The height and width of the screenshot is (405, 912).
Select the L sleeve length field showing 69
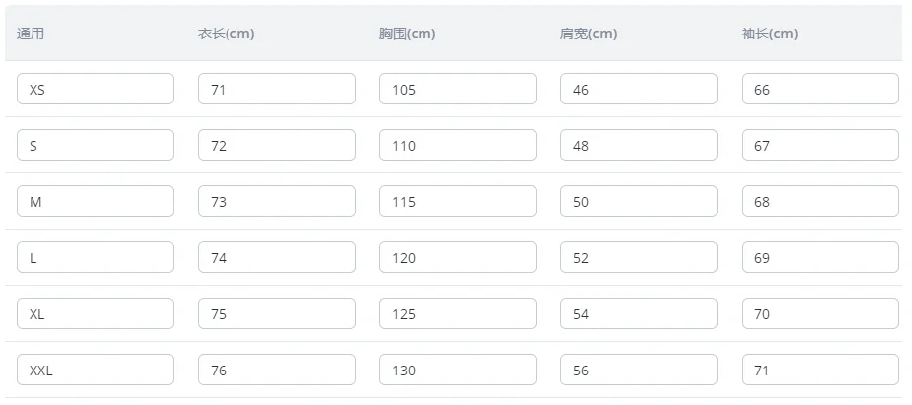click(820, 257)
